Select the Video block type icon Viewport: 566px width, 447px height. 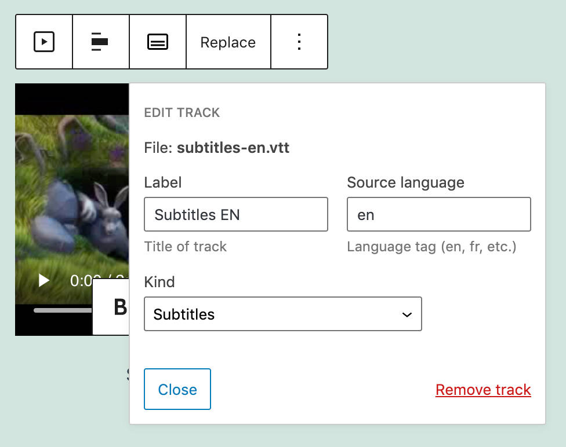43,42
